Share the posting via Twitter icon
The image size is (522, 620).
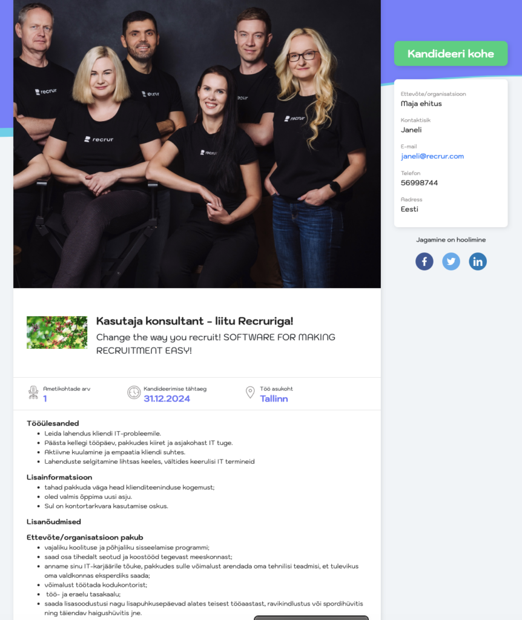click(x=451, y=262)
